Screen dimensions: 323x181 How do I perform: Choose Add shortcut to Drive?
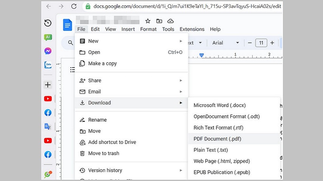[x=132, y=142]
